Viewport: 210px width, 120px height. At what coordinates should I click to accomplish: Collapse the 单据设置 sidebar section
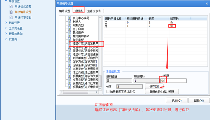(x=6, y=1)
